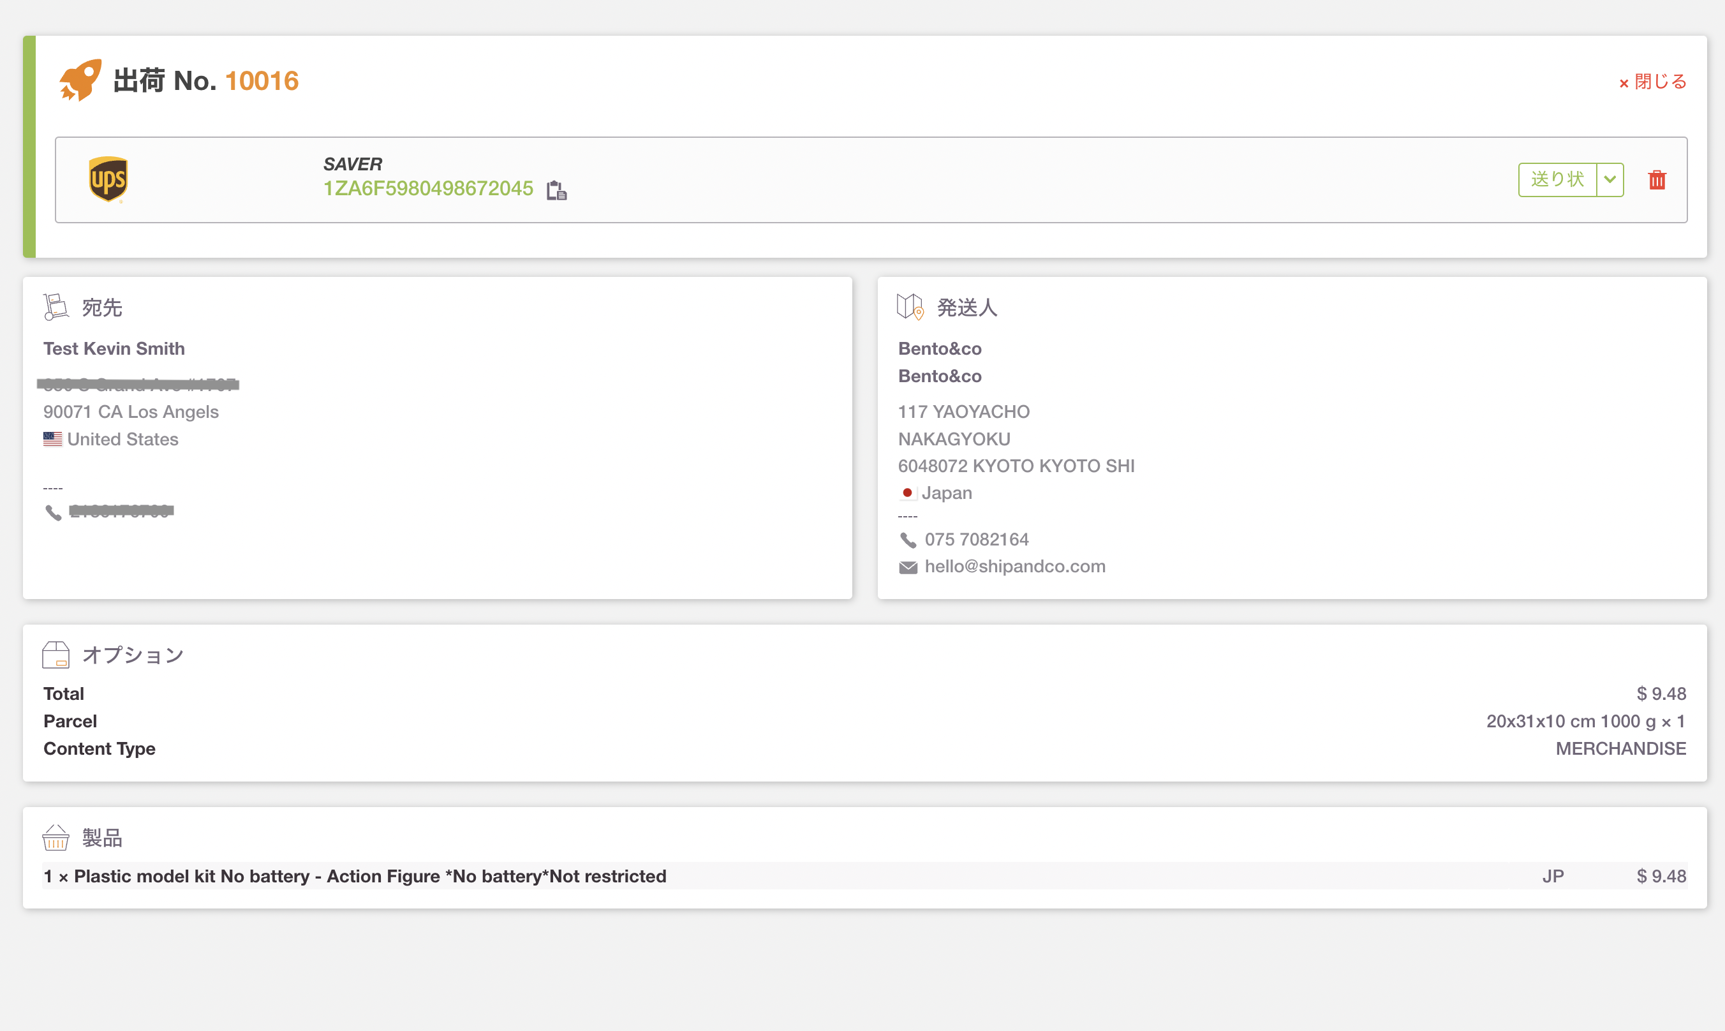Click the recipient phone icon
Screen dimensions: 1725x1031
(53, 513)
